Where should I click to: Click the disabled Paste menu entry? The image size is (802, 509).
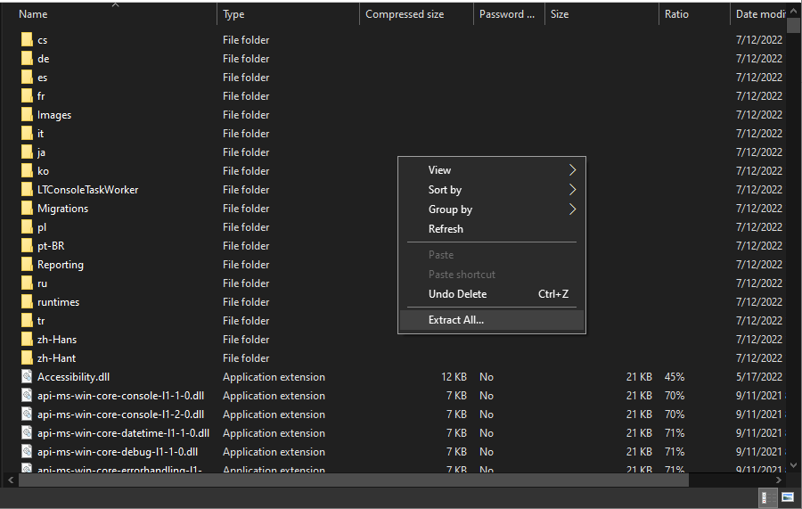(492, 255)
